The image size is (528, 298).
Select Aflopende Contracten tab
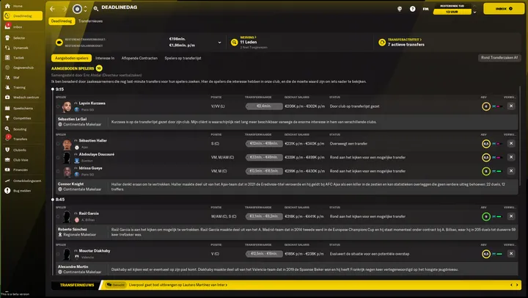click(x=139, y=58)
